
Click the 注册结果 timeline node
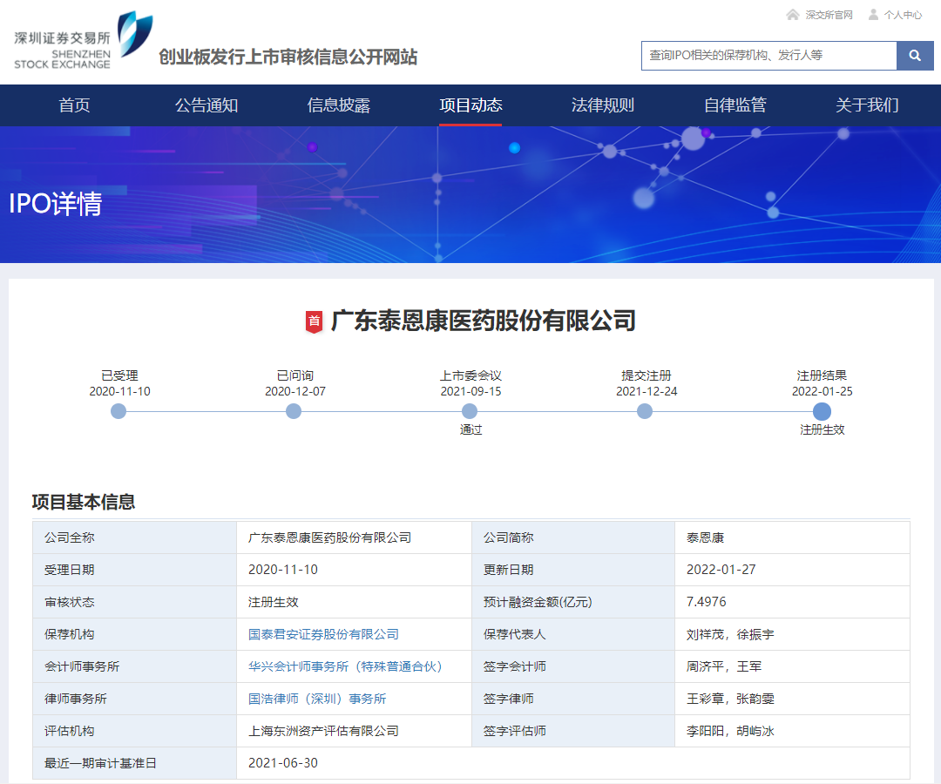pos(822,411)
